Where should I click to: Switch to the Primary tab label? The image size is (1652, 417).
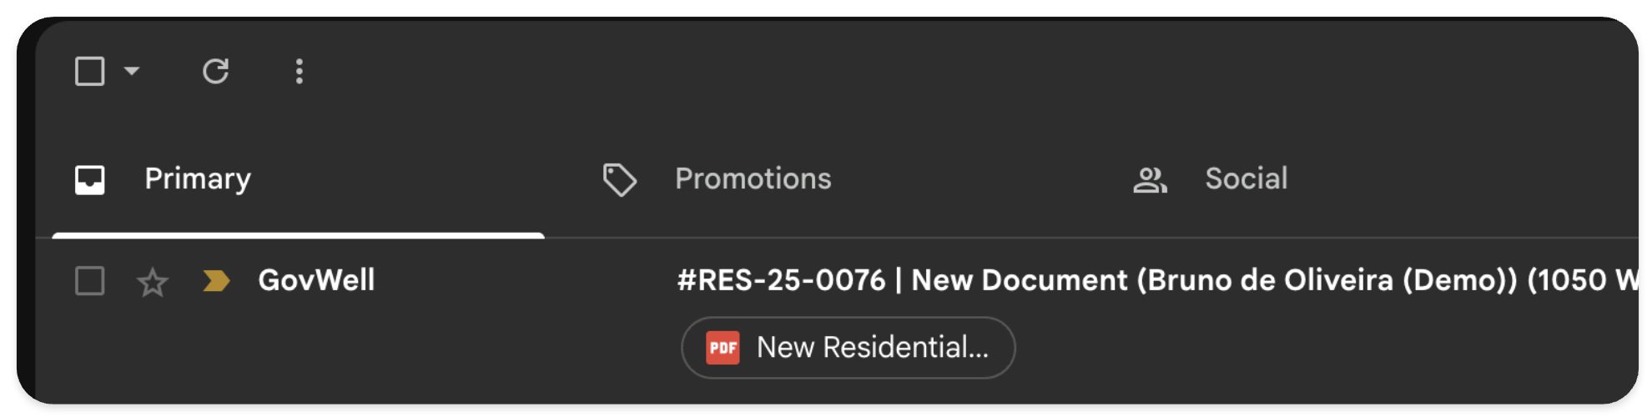198,178
